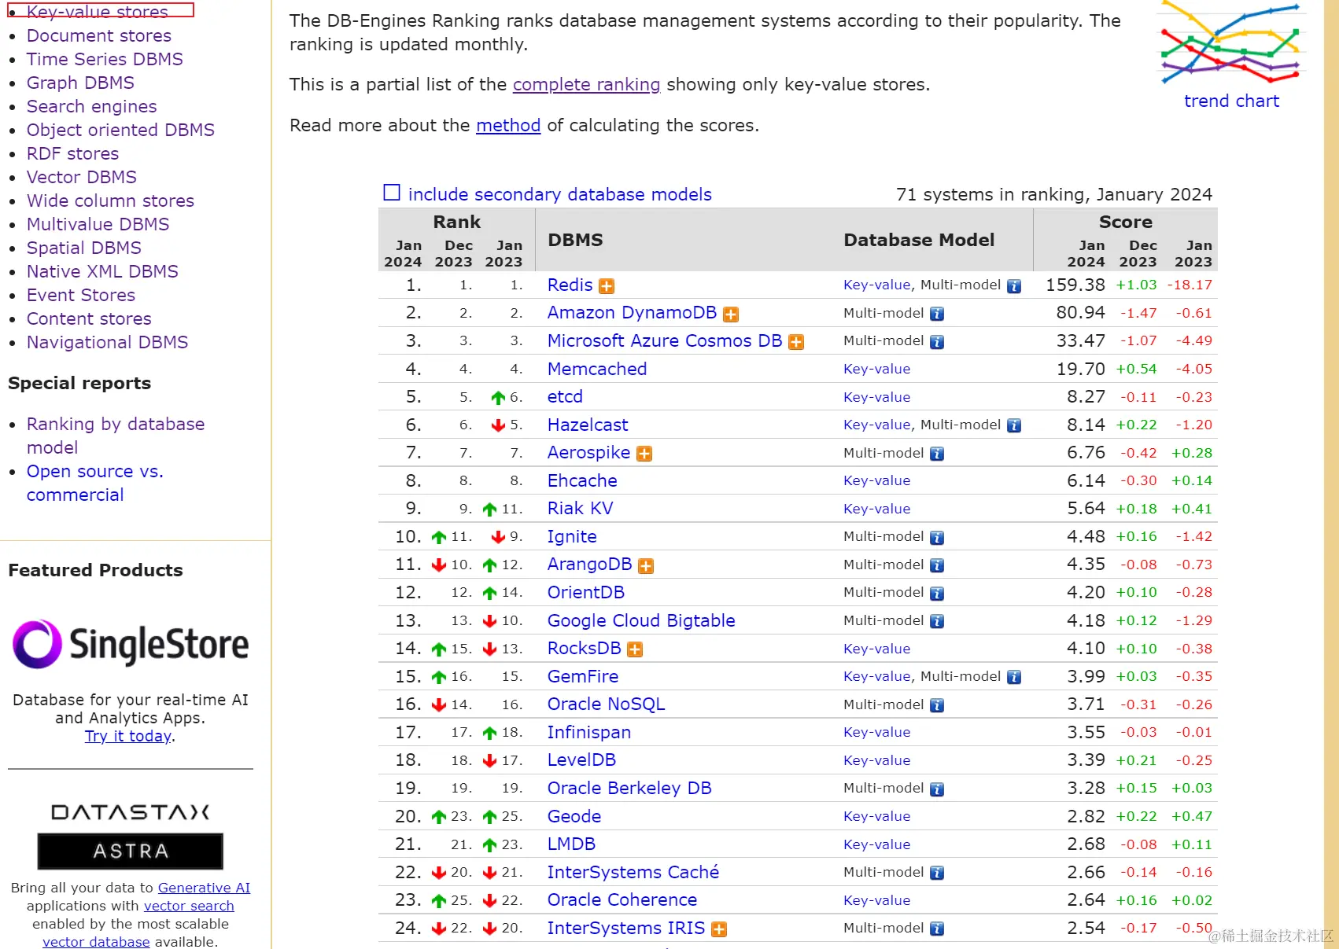1339x949 pixels.
Task: Click the DataStax Astra logo
Action: (x=131, y=836)
